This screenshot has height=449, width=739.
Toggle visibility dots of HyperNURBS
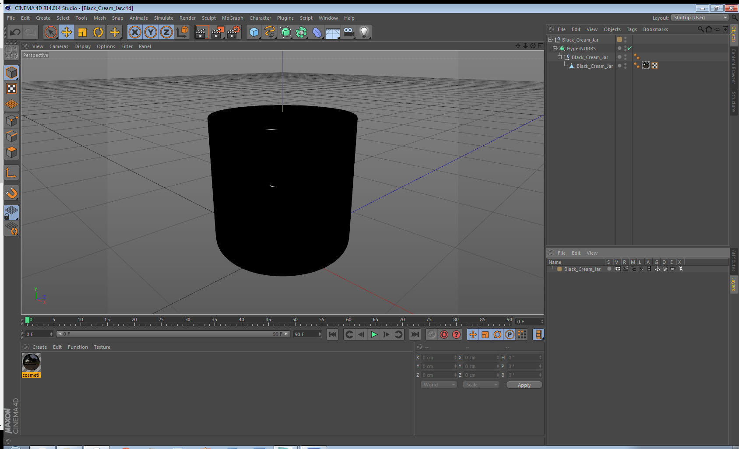click(625, 48)
